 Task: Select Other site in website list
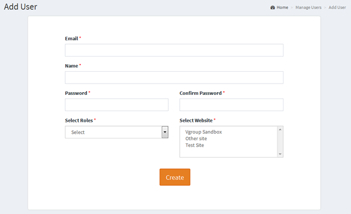point(196,139)
